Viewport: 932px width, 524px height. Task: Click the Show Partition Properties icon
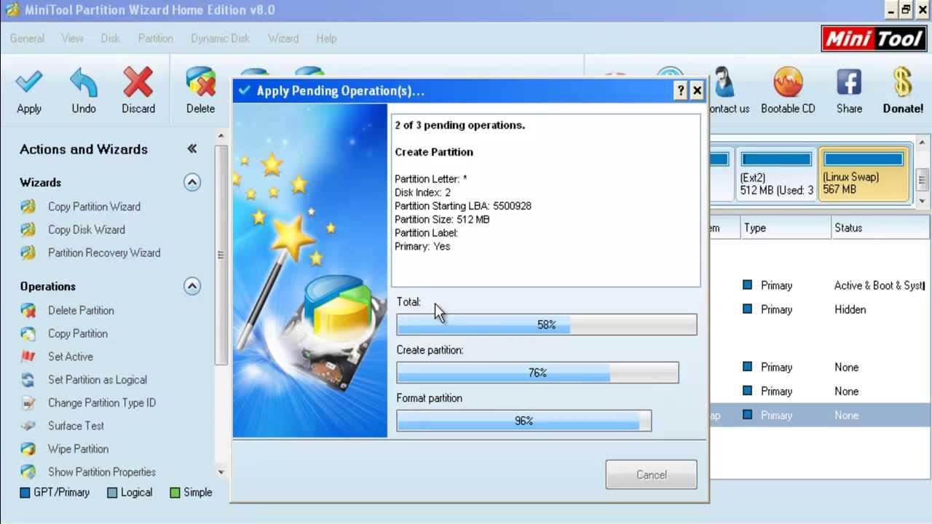(28, 472)
